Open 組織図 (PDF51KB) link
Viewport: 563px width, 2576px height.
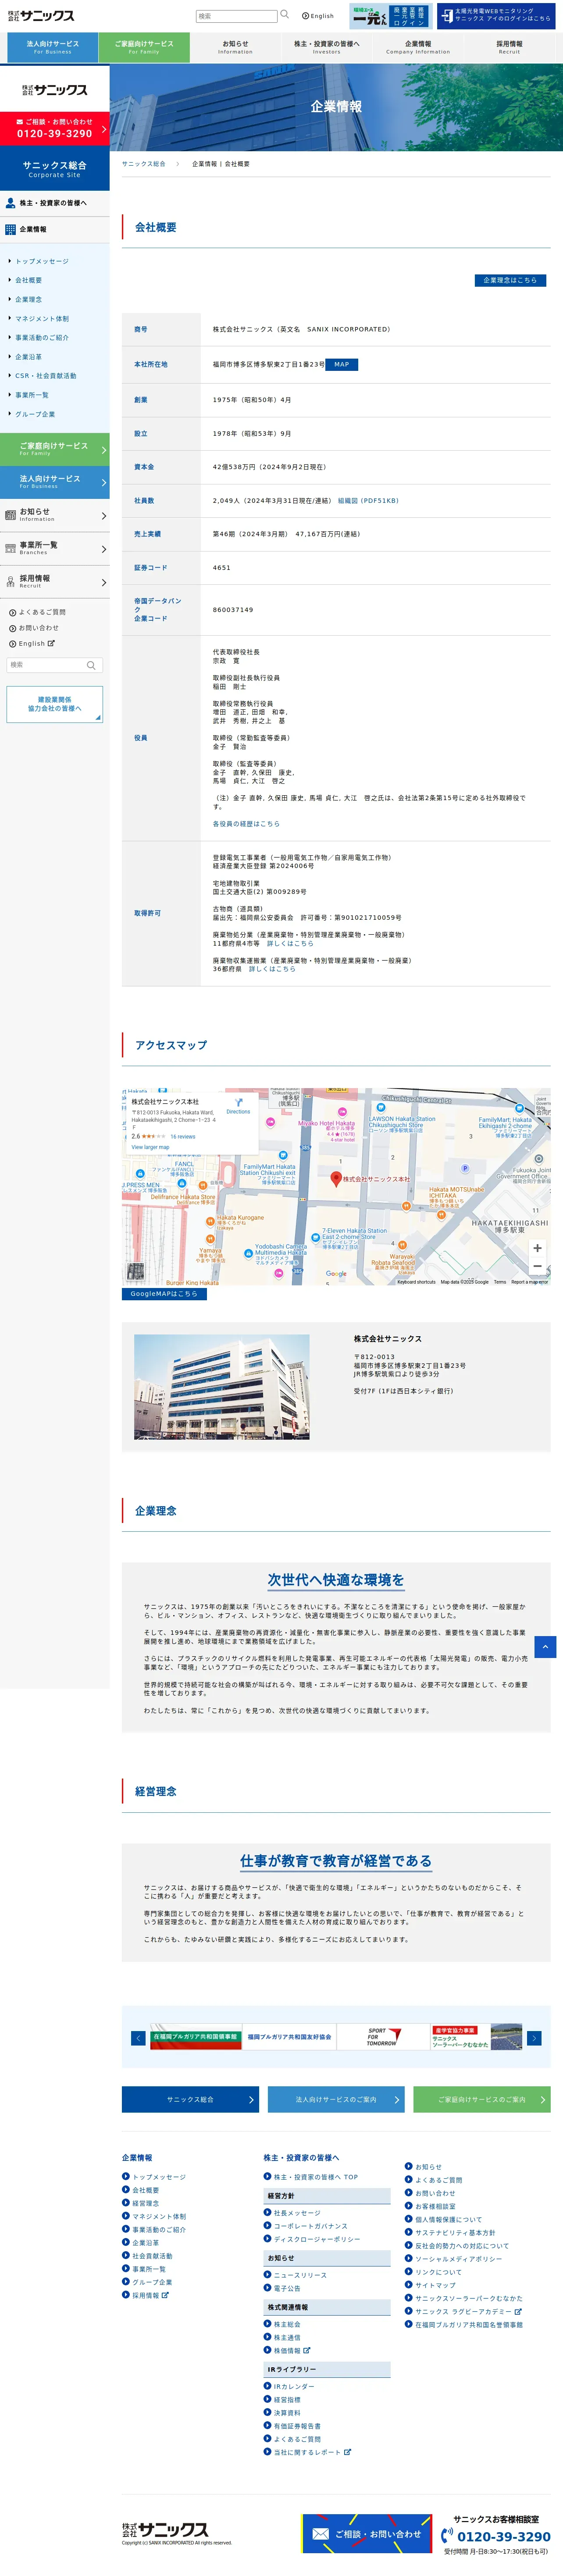(x=368, y=500)
